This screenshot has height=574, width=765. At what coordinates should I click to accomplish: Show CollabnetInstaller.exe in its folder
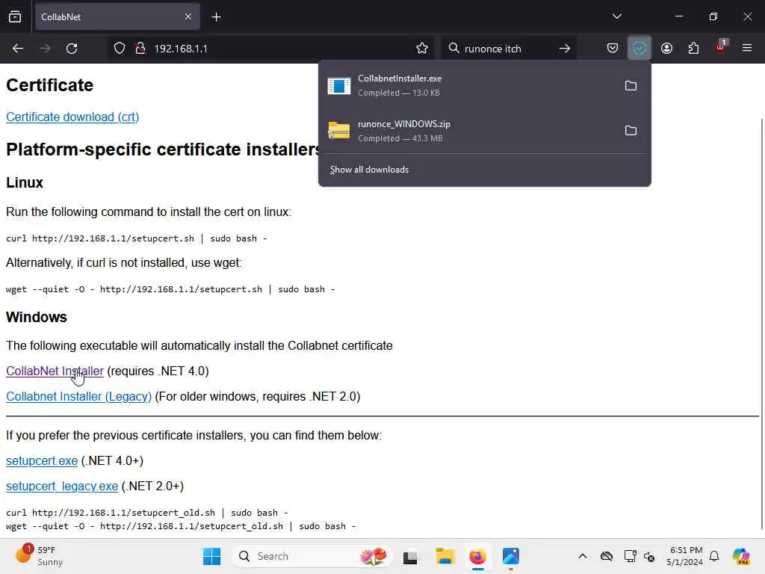point(631,86)
